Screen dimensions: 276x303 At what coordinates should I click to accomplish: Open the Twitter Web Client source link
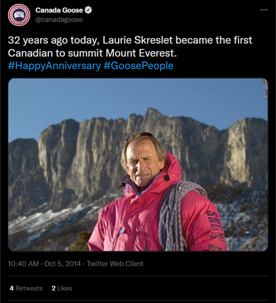pyautogui.click(x=115, y=264)
